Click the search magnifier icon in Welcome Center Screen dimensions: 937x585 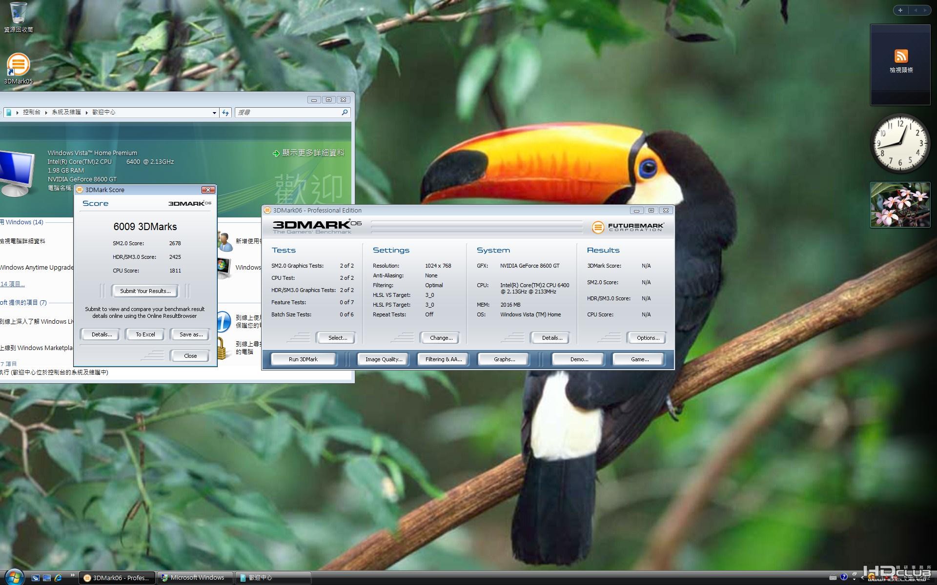coord(345,113)
